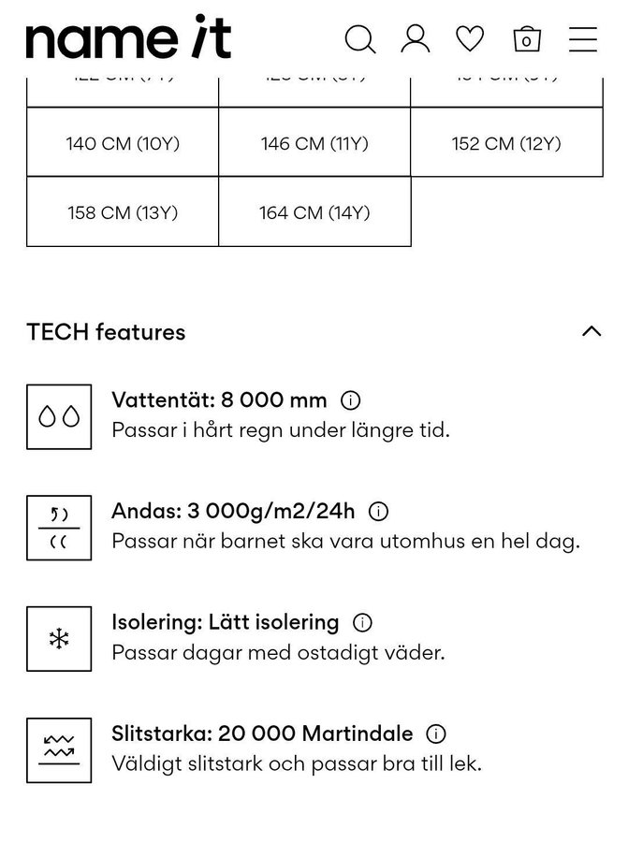Click info icon next to Vattentät
Screen dimensions: 628x842
(351, 400)
